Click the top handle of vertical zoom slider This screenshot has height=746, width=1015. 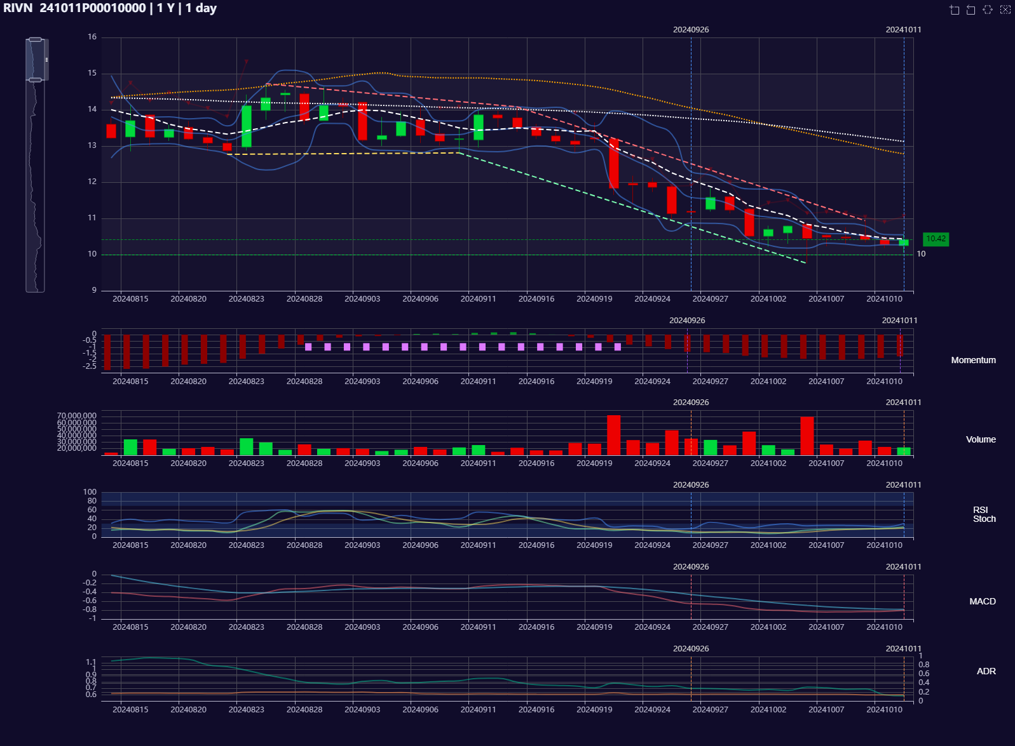point(36,40)
